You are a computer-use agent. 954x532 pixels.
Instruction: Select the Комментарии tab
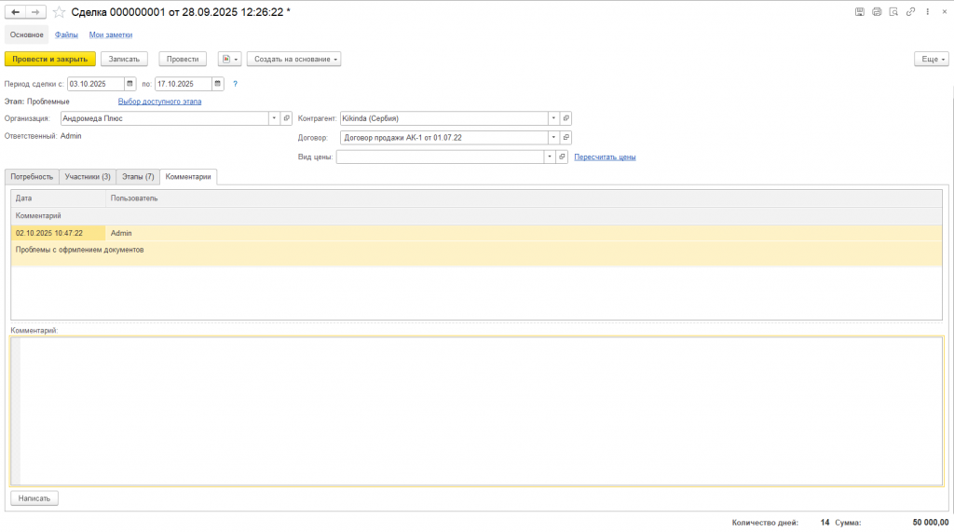(x=188, y=176)
